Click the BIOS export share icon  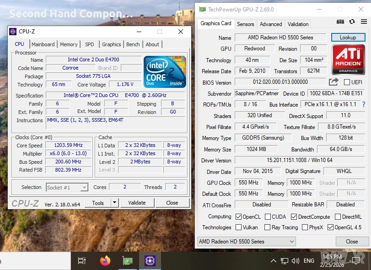[x=333, y=82]
